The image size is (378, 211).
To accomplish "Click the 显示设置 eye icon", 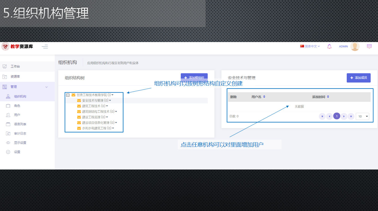I will point(8,143).
